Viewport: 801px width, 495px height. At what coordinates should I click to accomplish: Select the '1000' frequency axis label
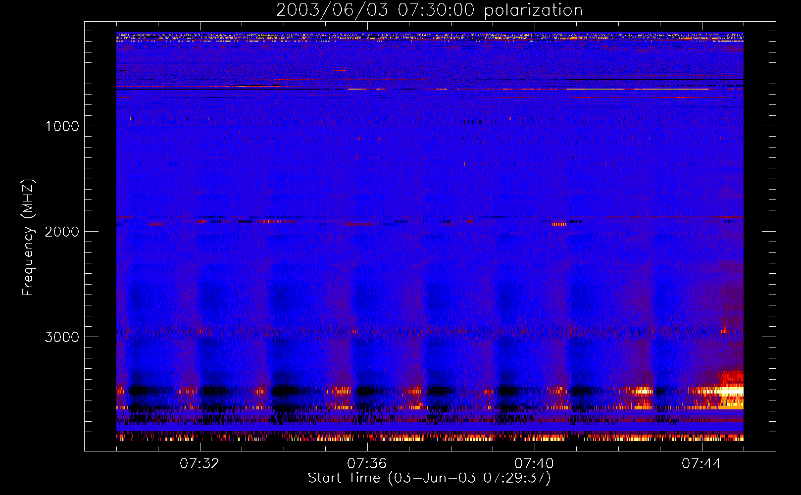(62, 126)
